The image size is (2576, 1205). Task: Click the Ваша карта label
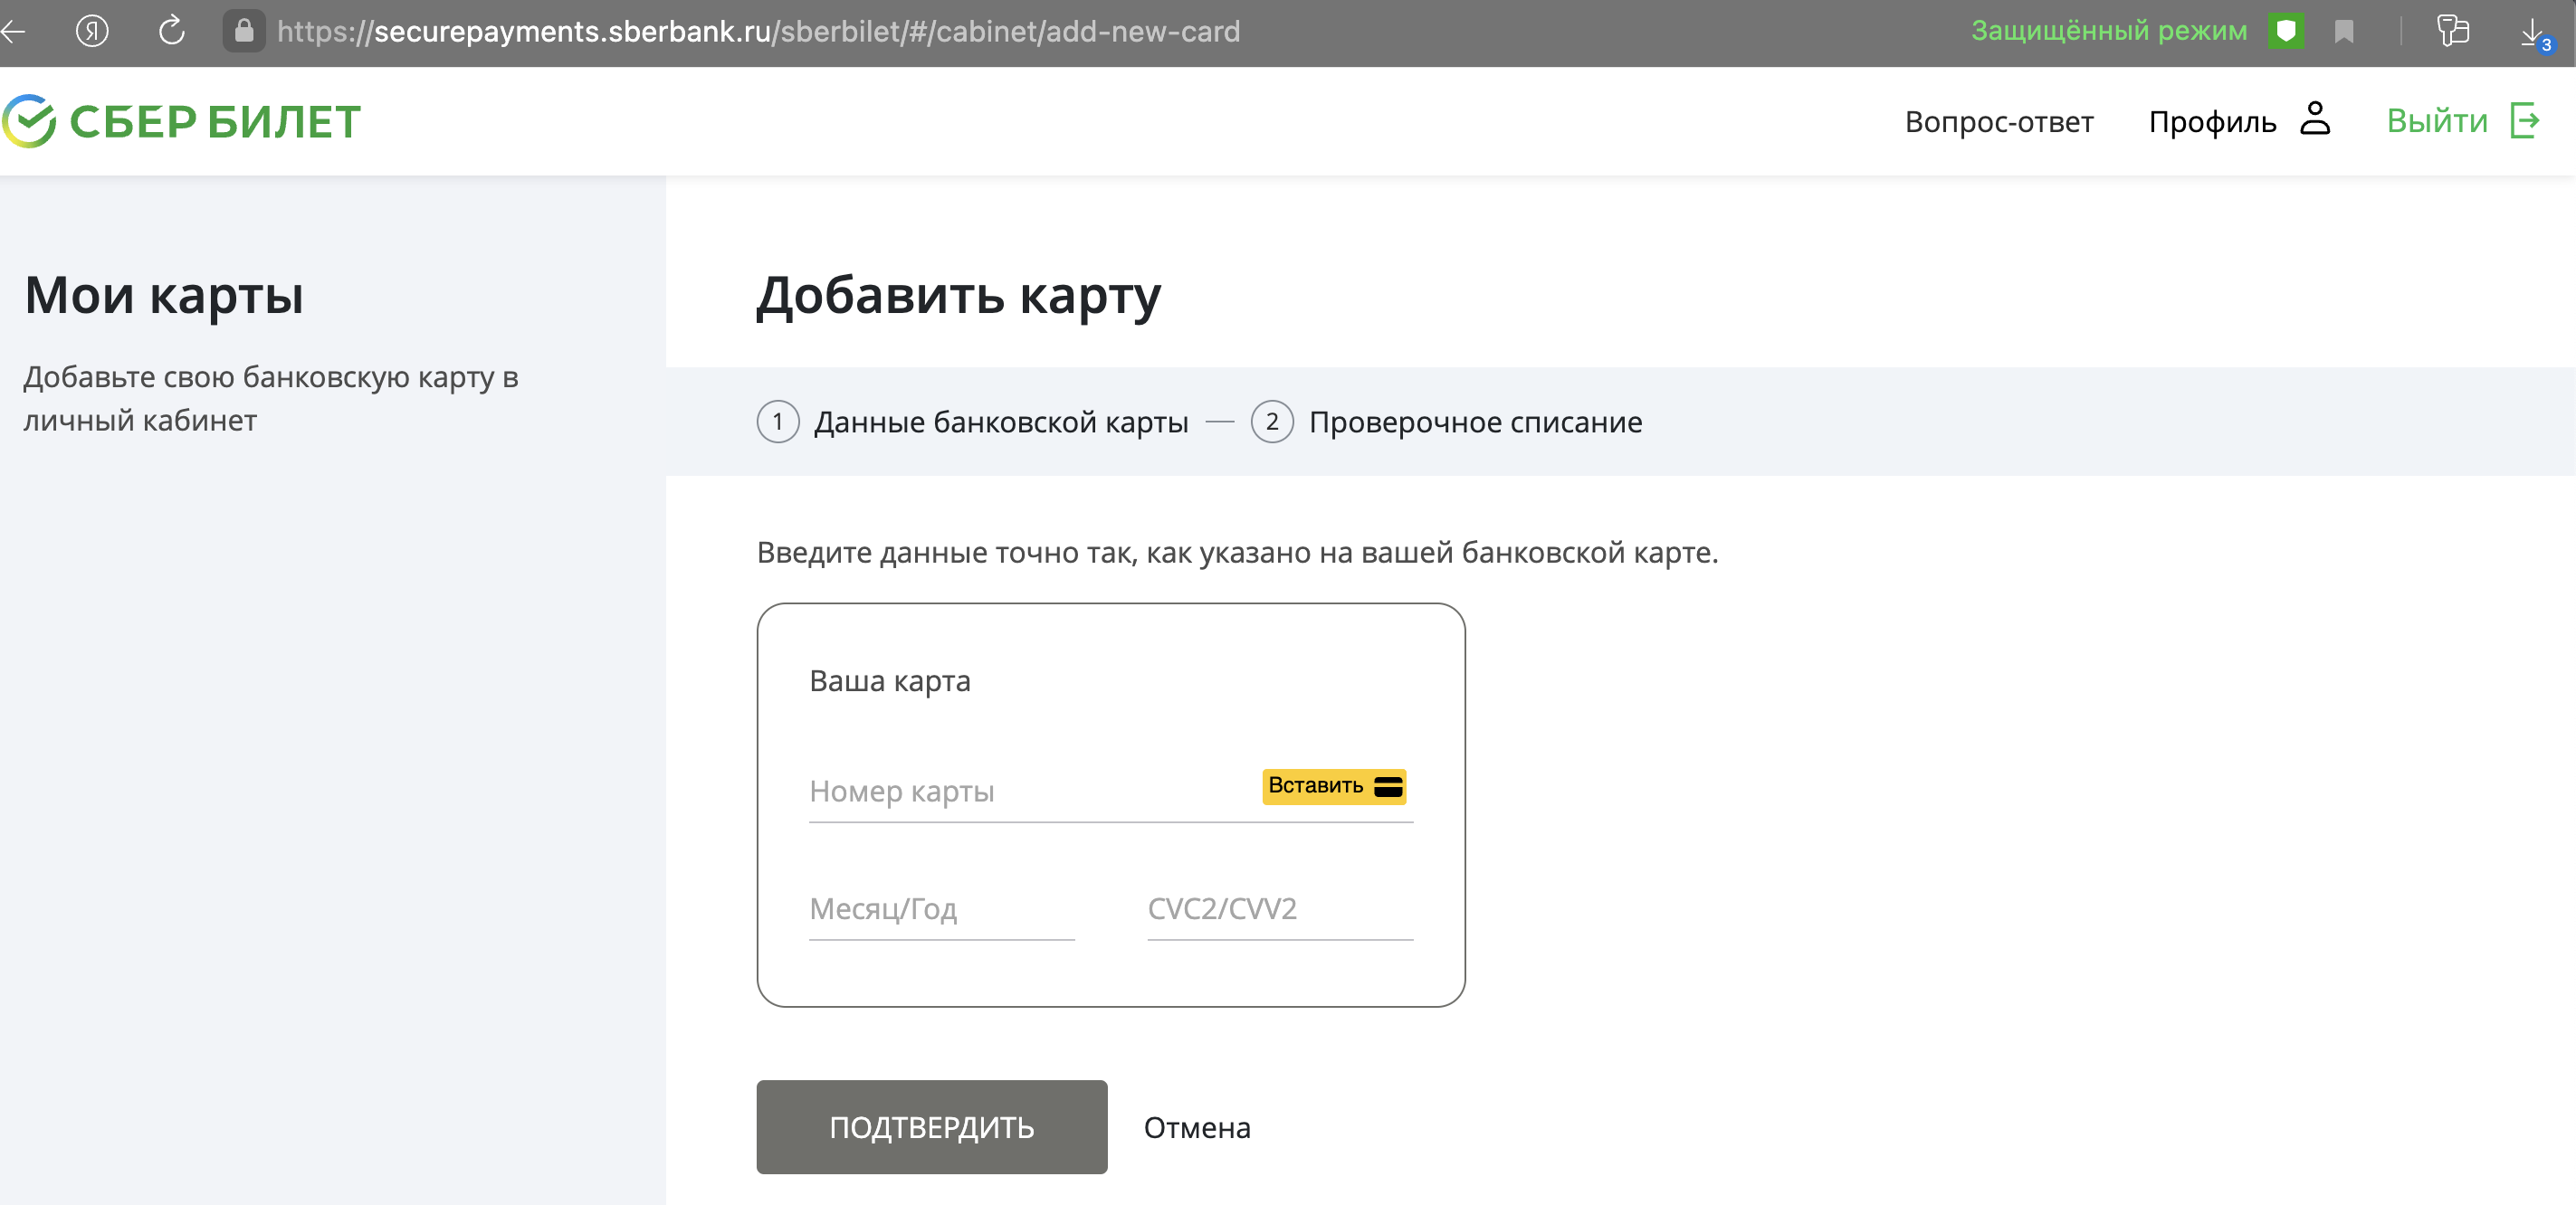(x=889, y=680)
